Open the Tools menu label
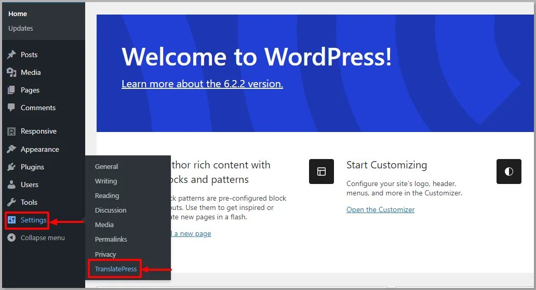Image resolution: width=536 pixels, height=290 pixels. coord(29,203)
